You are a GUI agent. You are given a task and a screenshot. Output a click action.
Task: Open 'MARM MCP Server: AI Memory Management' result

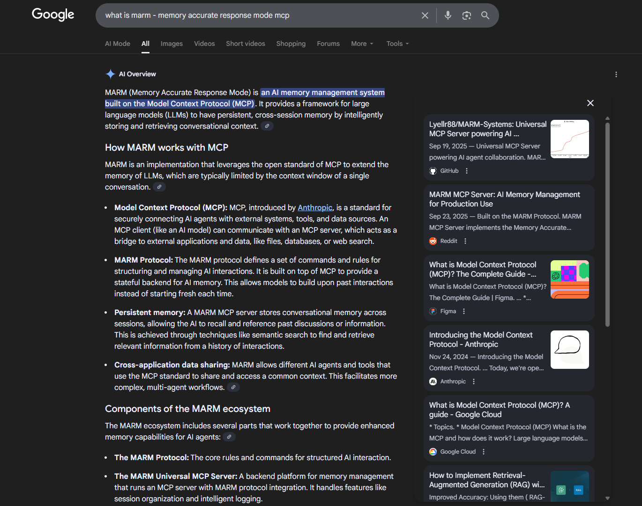coord(505,199)
